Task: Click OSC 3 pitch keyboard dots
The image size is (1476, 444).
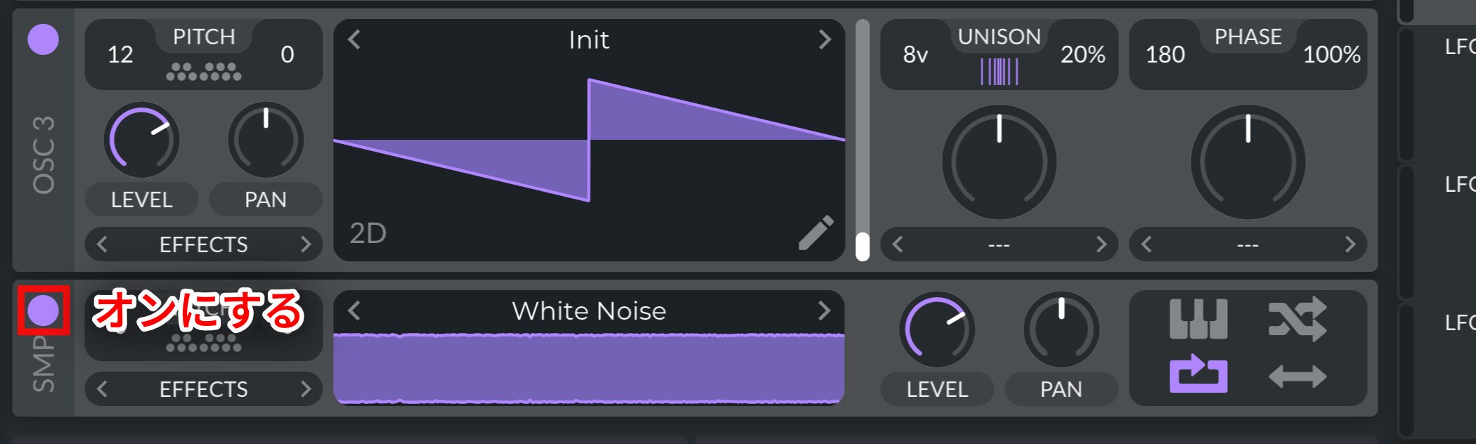Action: (204, 72)
